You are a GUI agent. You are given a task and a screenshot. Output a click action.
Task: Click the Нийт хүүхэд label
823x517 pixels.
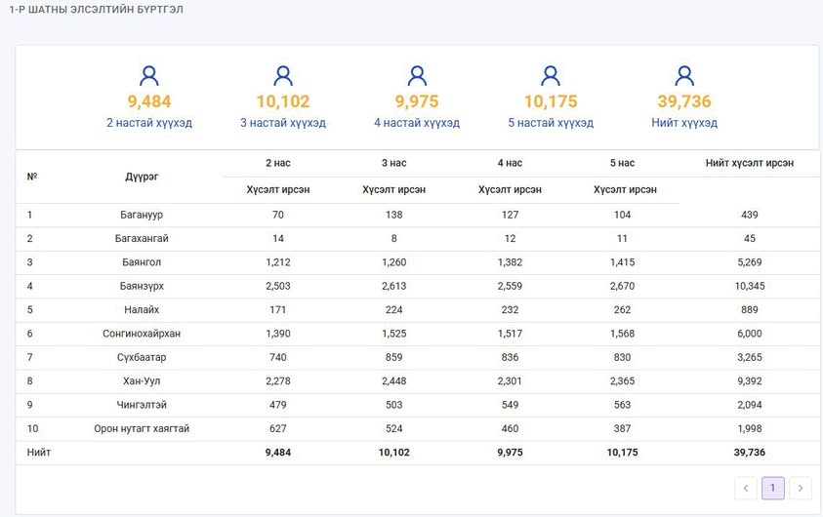[x=684, y=123]
